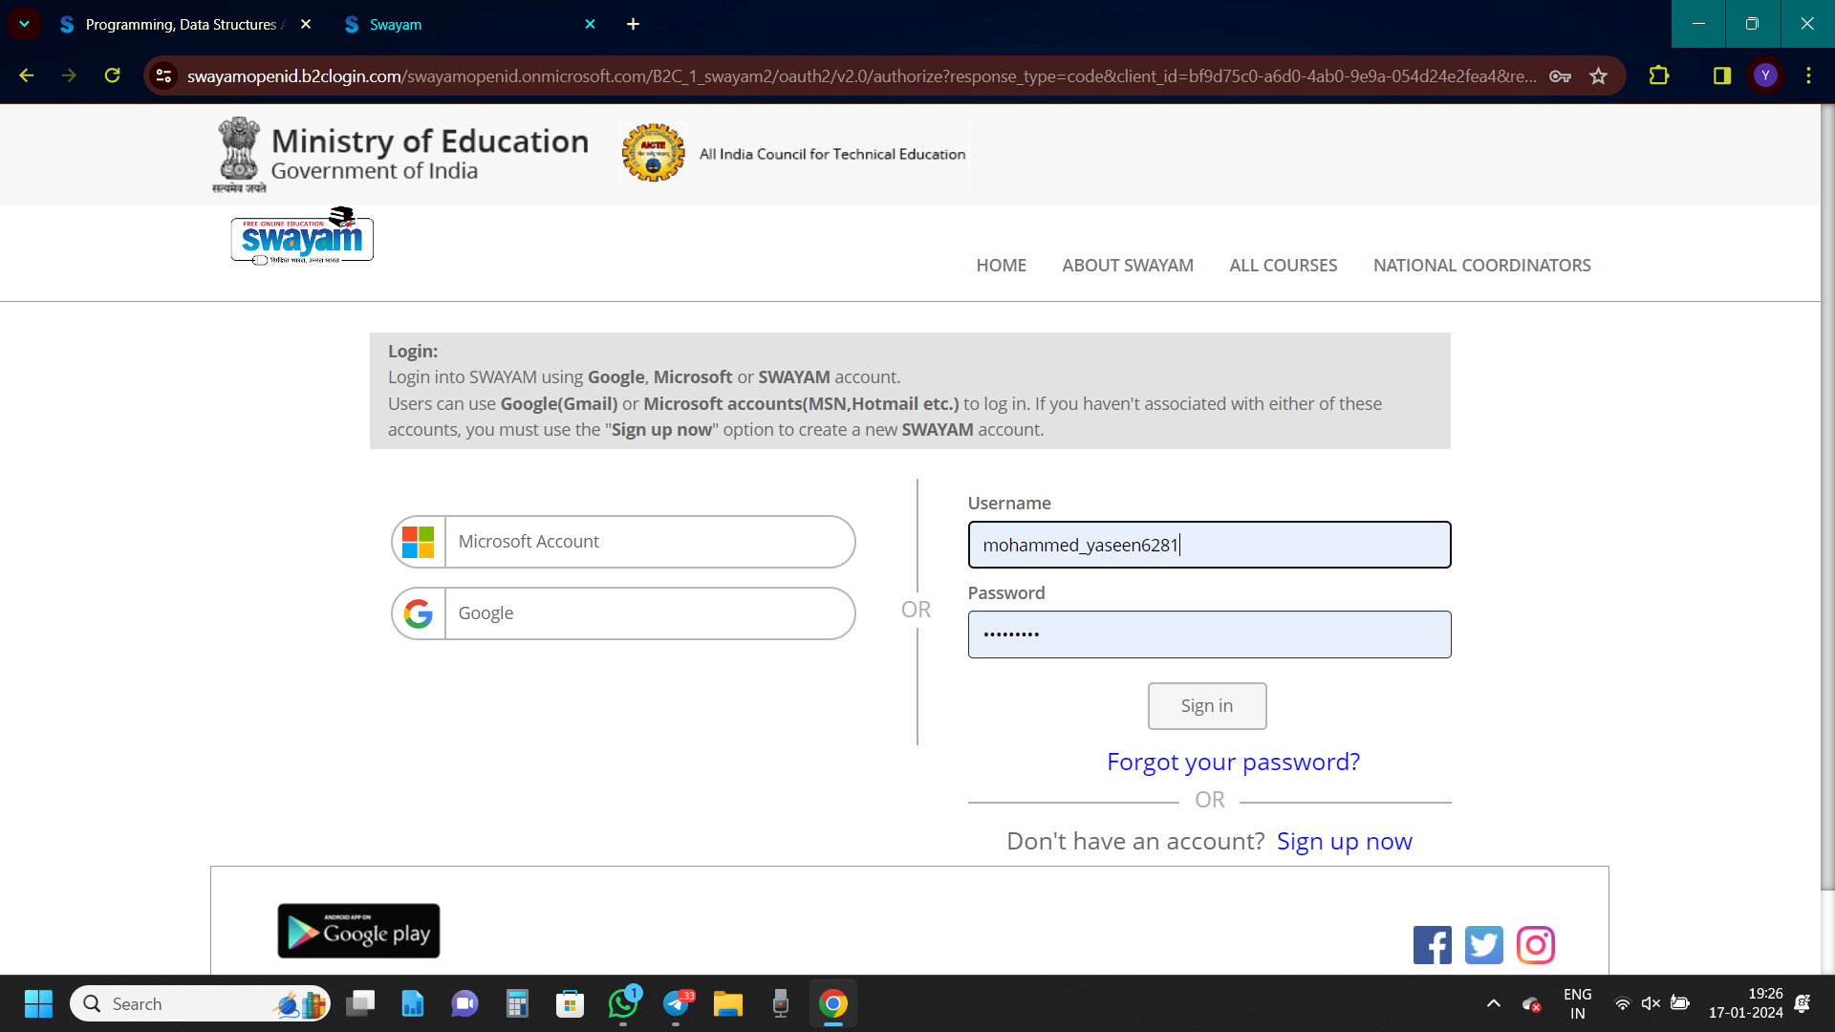Screen dimensions: 1835x1032
Task: View site information icon in address bar
Action: coord(164,75)
